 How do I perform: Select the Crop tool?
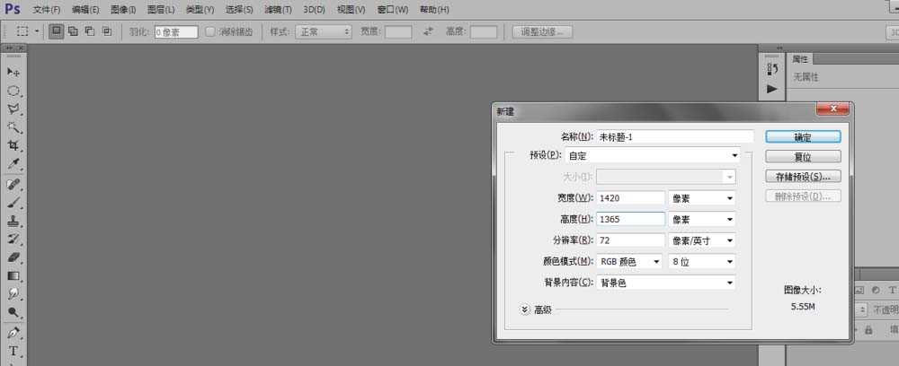tap(13, 145)
